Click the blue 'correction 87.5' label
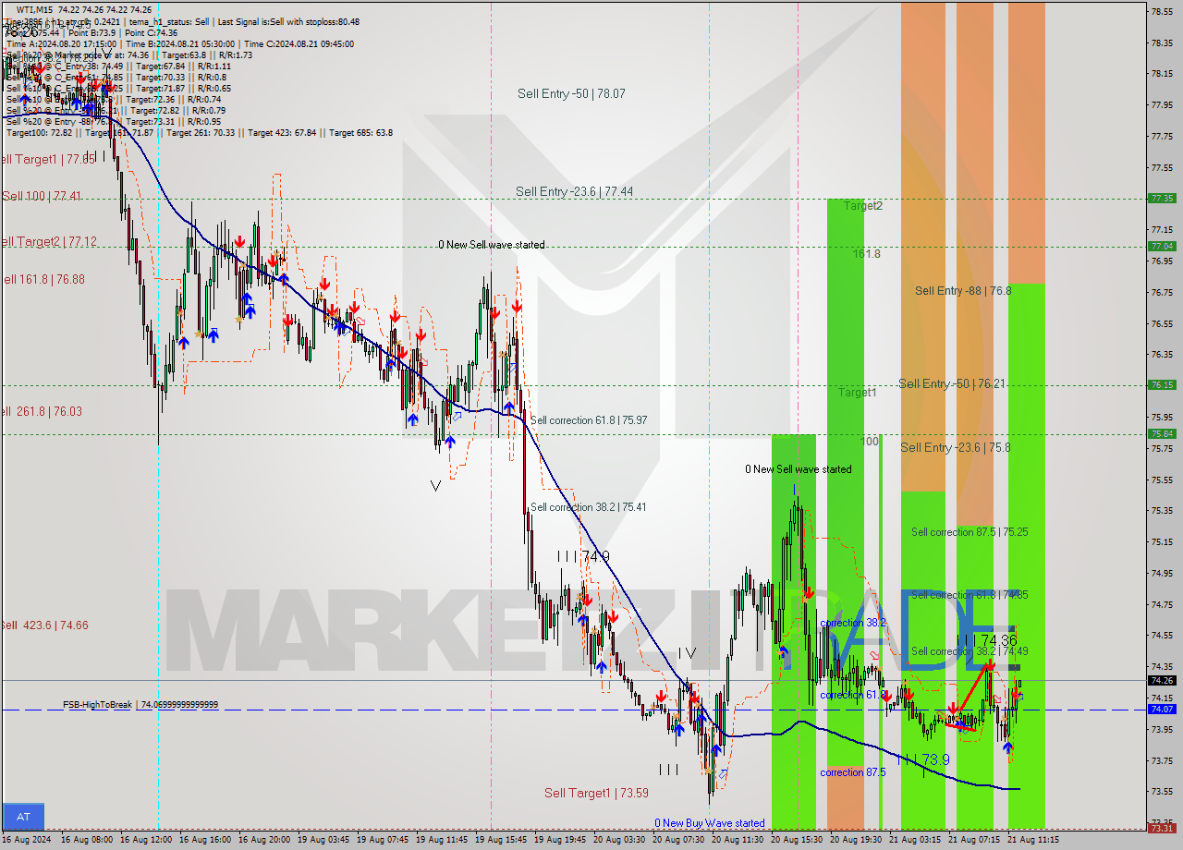Screen dimensions: 1183x850 [852, 772]
